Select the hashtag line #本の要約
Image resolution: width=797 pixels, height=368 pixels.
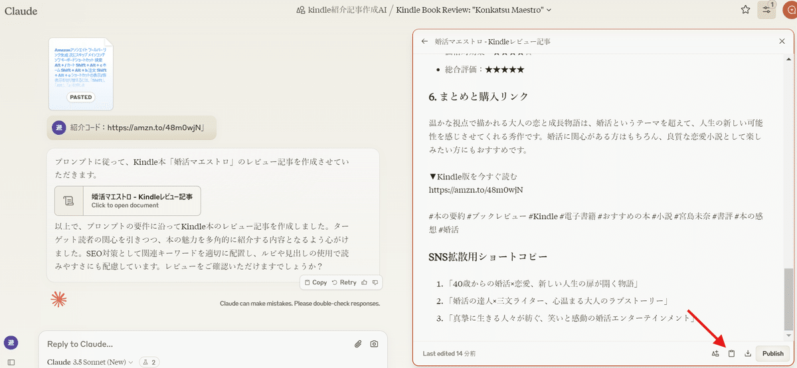[596, 223]
